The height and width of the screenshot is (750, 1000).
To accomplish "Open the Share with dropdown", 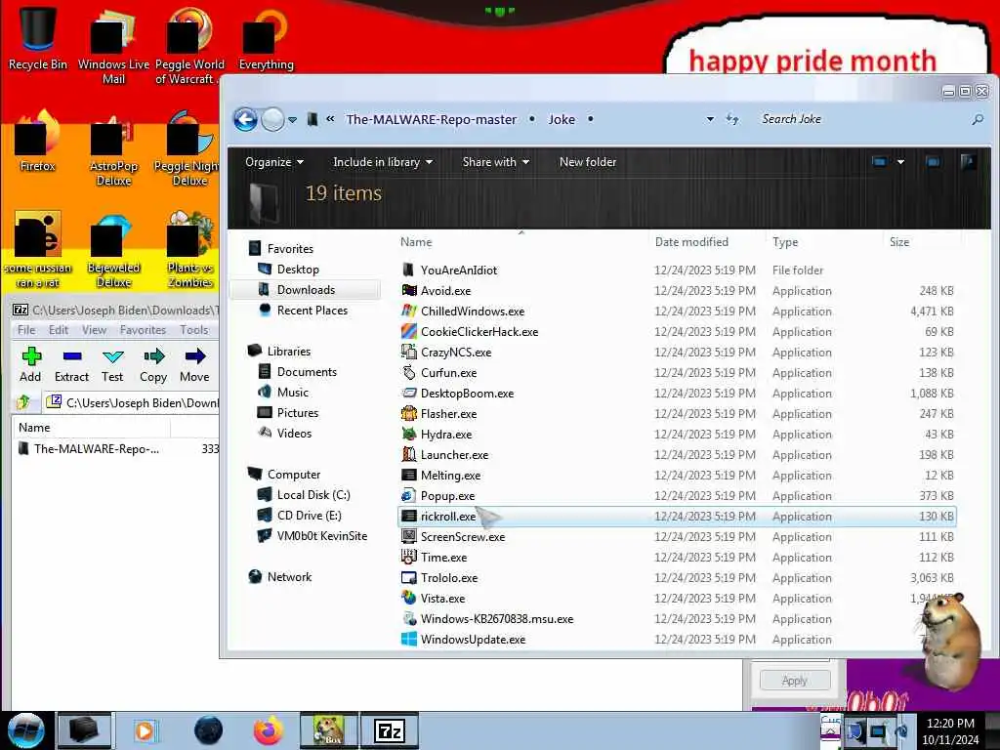I will 495,162.
